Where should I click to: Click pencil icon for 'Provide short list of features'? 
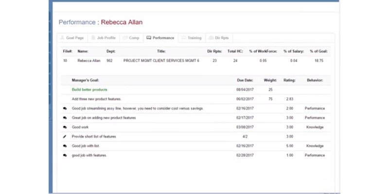(x=65, y=137)
